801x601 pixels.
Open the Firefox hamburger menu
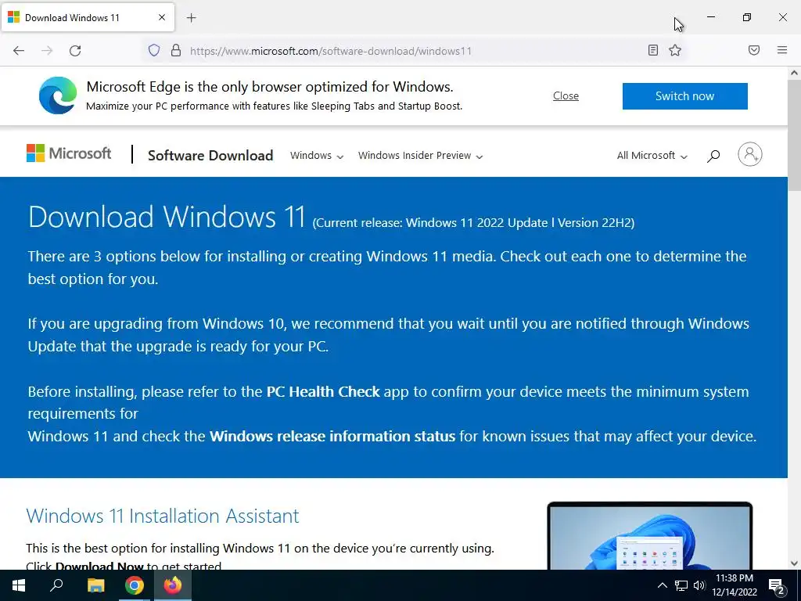782,50
